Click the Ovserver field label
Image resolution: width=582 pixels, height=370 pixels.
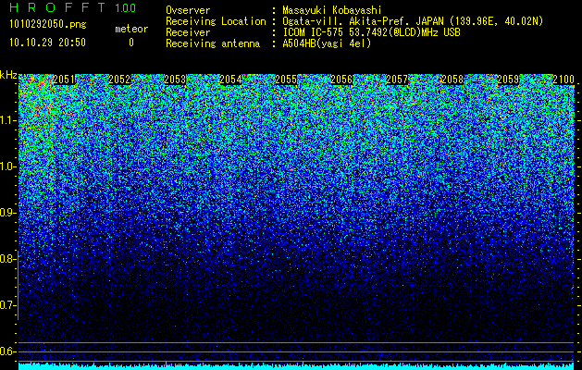coord(188,10)
